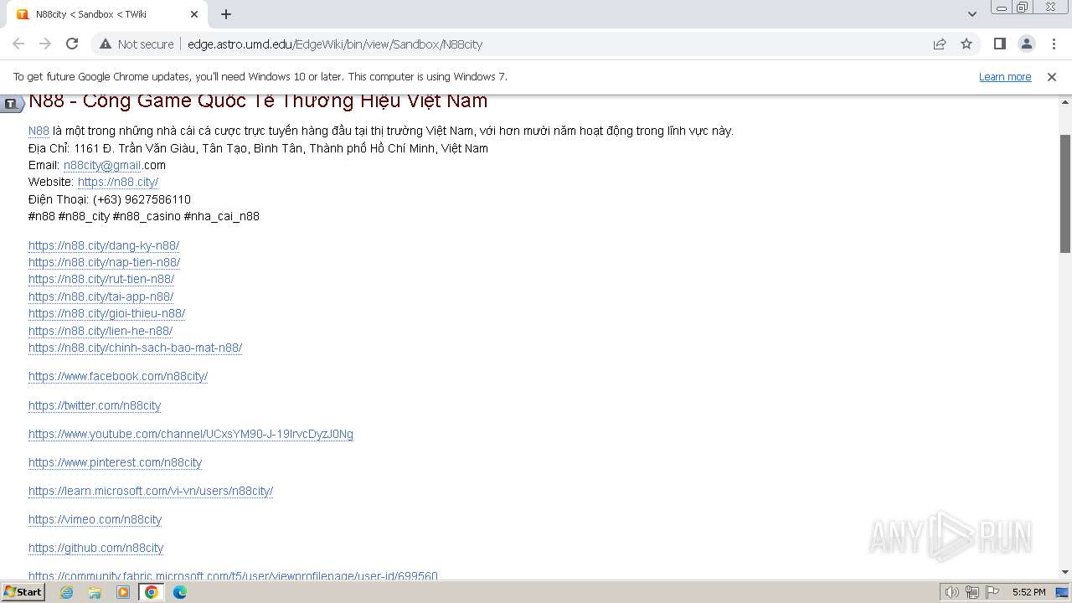Bookmark this tab with star
Viewport: 1072px width, 603px height.
966,44
